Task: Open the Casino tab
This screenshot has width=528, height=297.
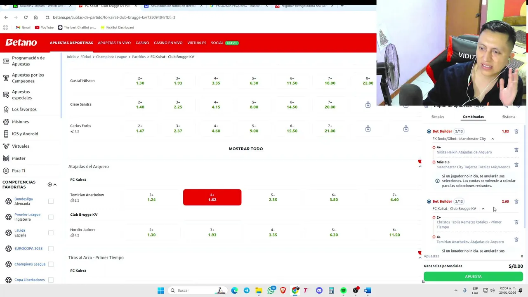Action: click(142, 43)
